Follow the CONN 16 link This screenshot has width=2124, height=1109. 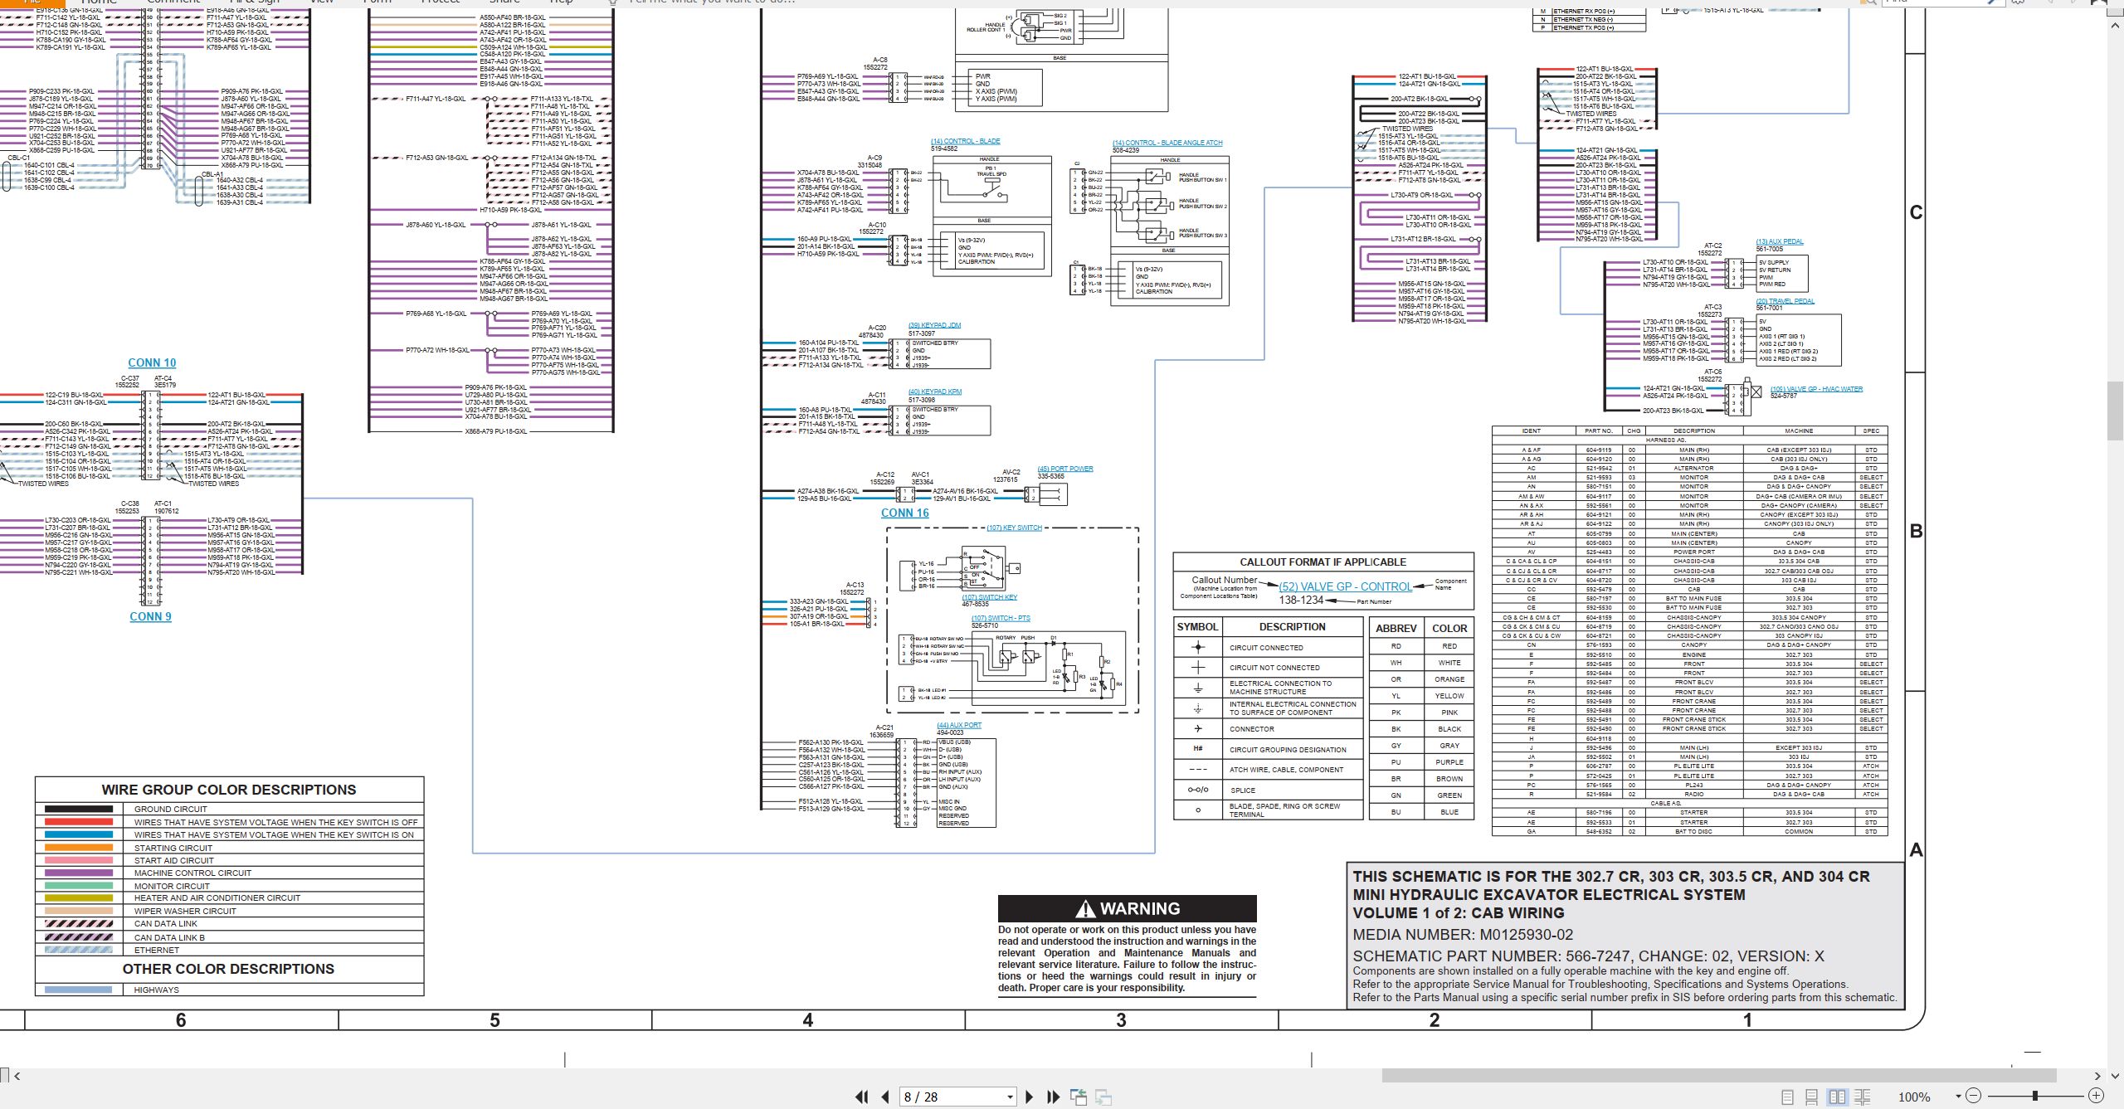pos(904,513)
